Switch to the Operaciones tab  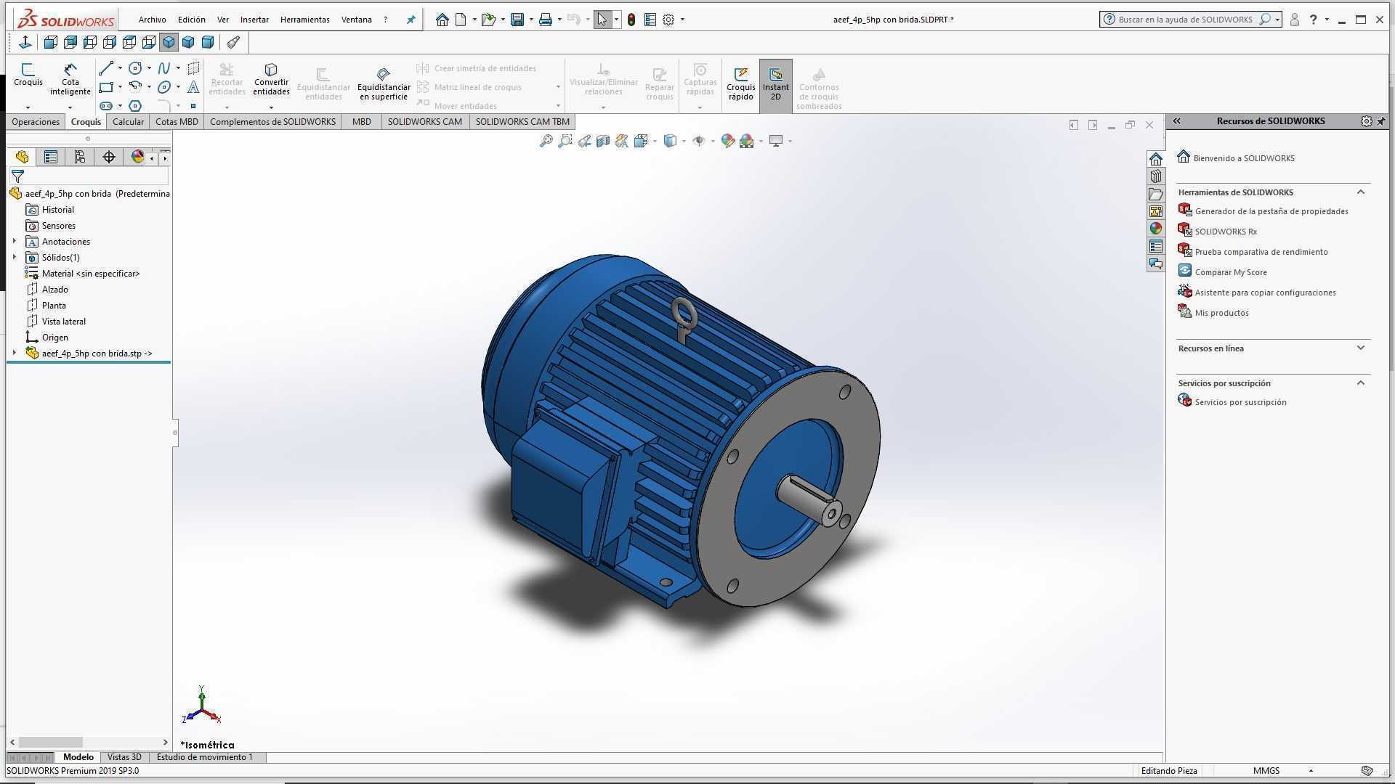pyautogui.click(x=36, y=122)
